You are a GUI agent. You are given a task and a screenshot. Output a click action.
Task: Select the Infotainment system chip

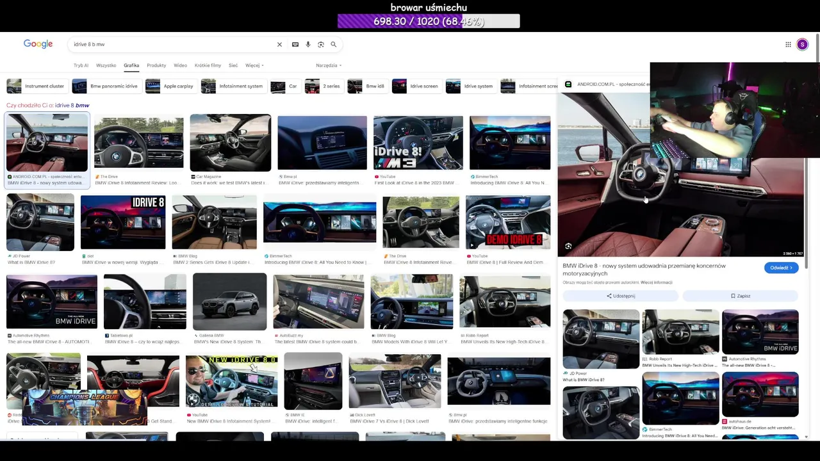tap(233, 86)
